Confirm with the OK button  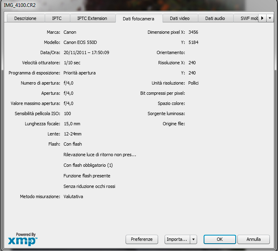(x=219, y=239)
